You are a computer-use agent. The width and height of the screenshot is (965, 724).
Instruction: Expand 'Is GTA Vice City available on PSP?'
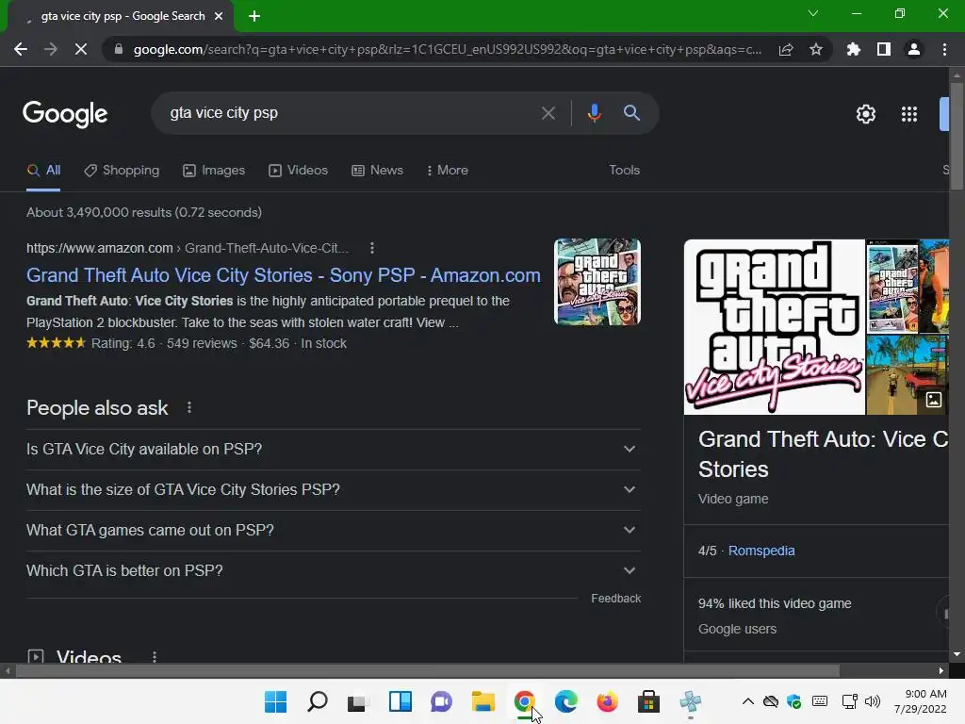(334, 450)
